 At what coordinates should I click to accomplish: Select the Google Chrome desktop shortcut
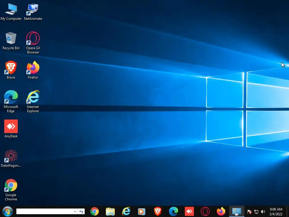pyautogui.click(x=11, y=190)
